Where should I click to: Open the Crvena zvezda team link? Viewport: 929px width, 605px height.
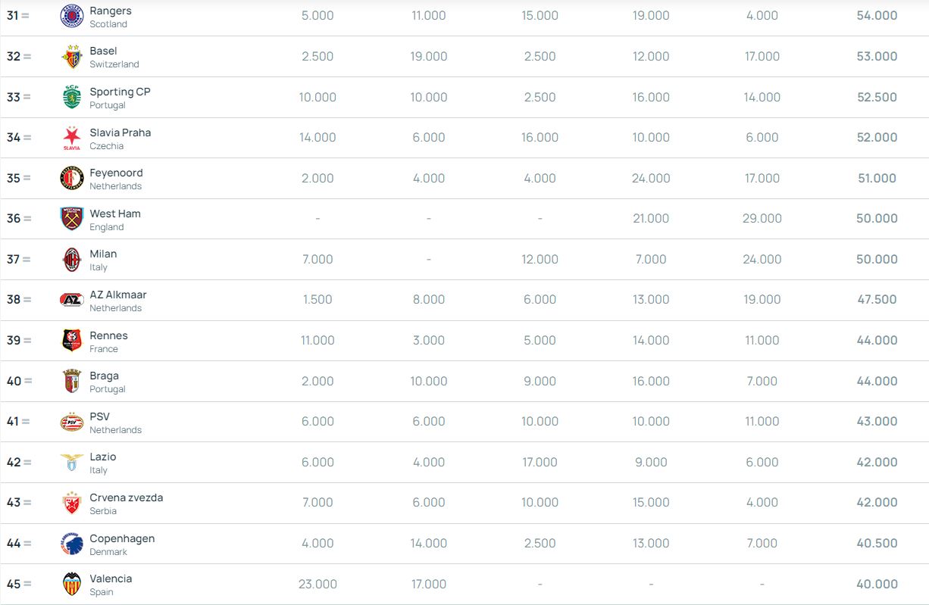127,497
